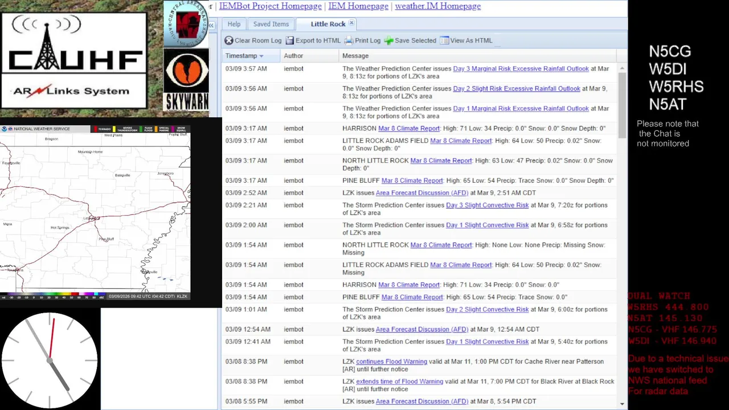Click the Author column header
The width and height of the screenshot is (729, 410).
click(310, 56)
